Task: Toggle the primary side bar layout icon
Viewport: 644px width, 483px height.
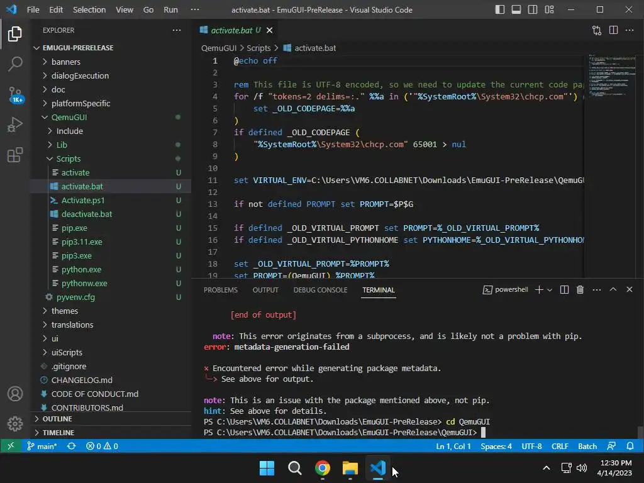Action: click(500, 9)
